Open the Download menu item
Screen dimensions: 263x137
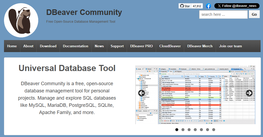48,46
